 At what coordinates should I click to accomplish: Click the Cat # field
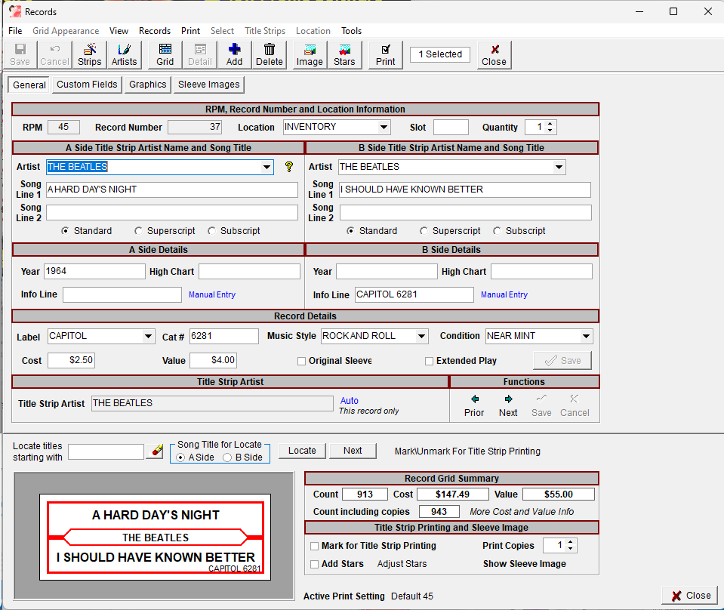point(224,336)
